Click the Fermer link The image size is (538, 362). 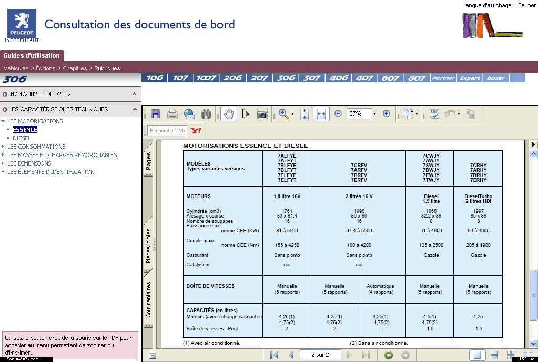[x=526, y=5]
